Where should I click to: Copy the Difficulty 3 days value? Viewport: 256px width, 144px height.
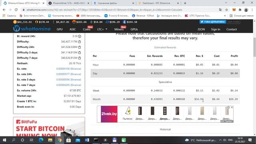(80, 52)
